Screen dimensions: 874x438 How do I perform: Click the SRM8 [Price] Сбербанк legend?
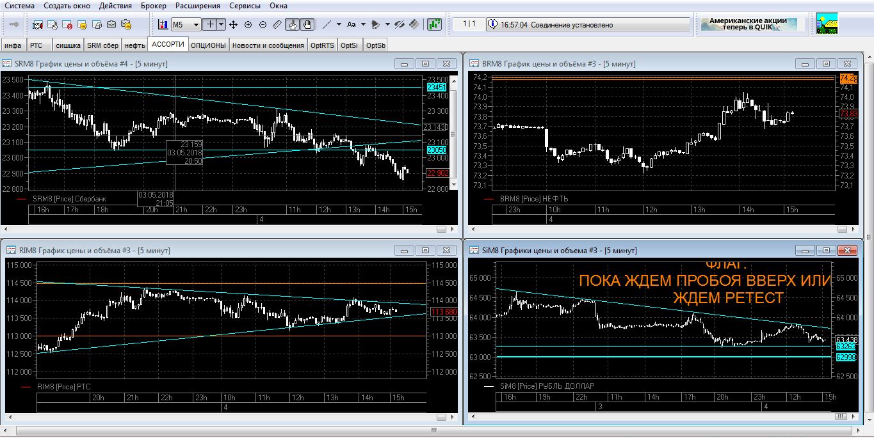click(70, 199)
